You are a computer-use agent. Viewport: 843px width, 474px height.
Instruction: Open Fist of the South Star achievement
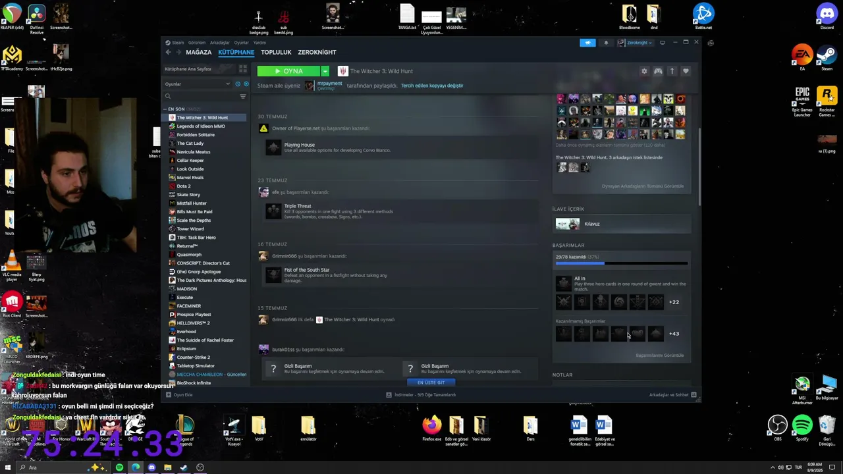(400, 275)
